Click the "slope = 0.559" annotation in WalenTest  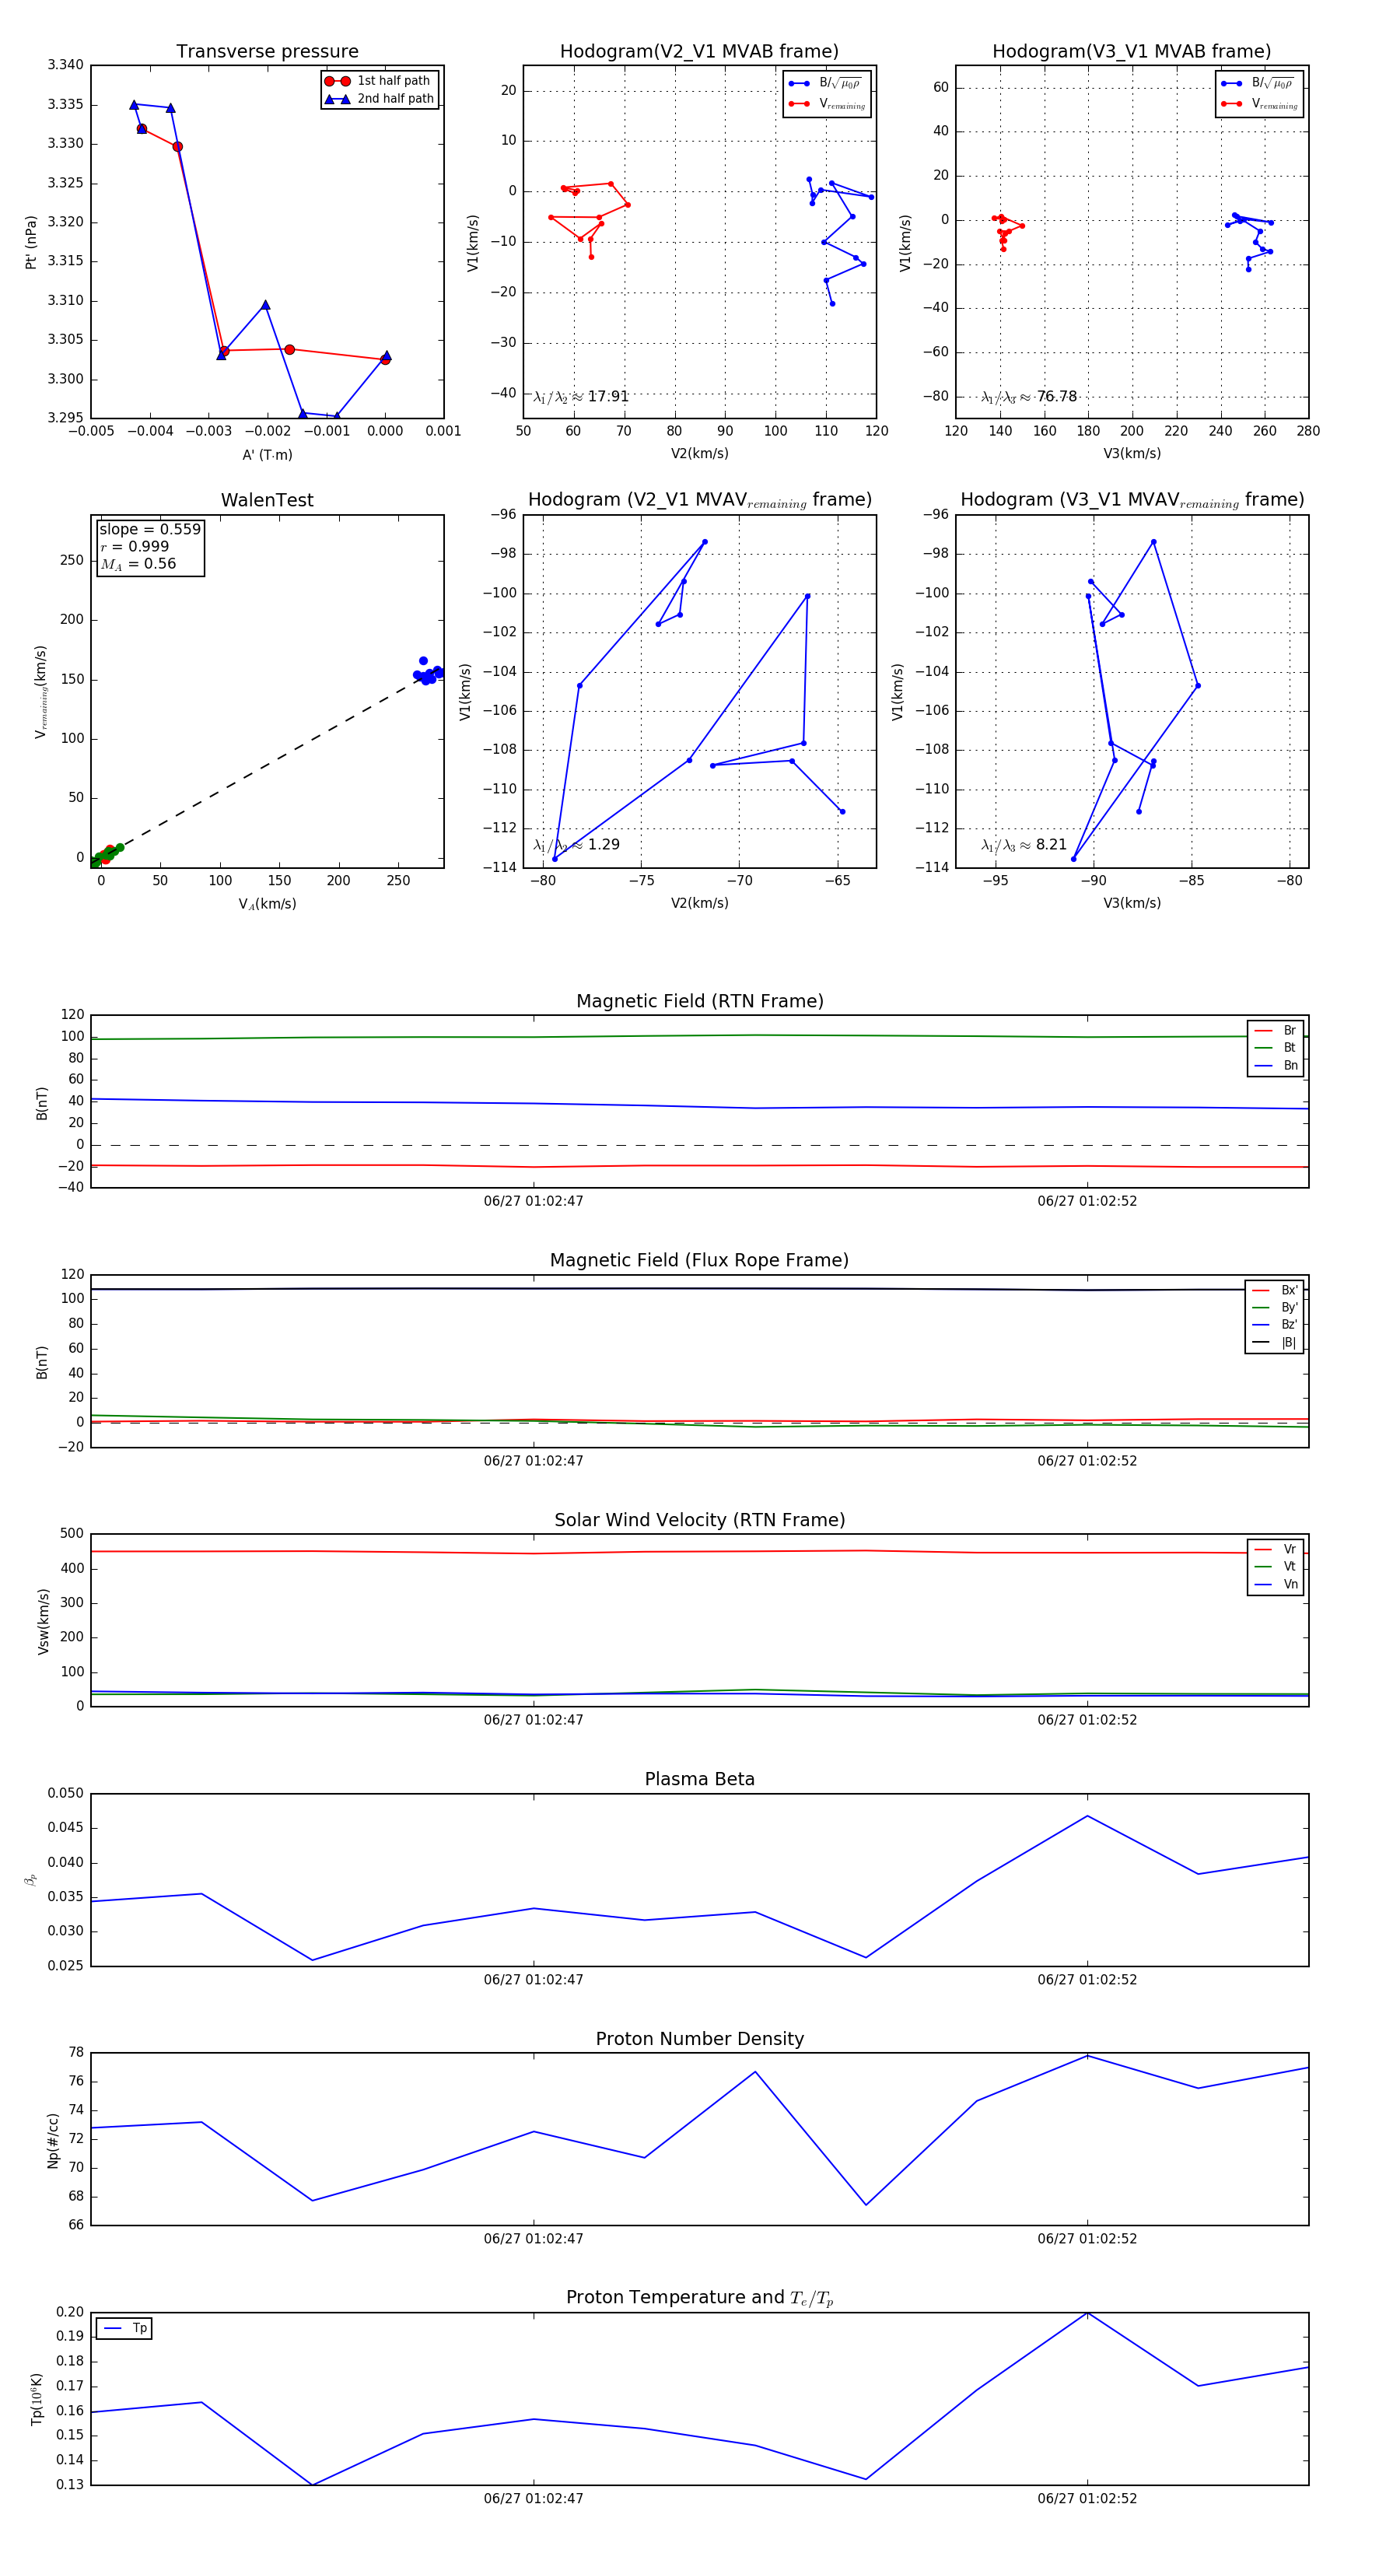(x=149, y=529)
